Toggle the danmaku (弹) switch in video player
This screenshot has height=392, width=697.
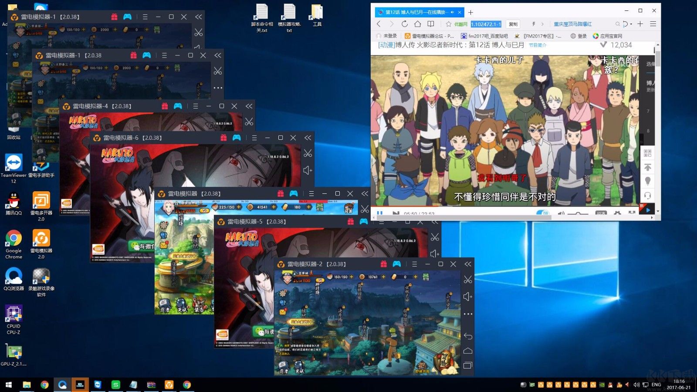[543, 213]
